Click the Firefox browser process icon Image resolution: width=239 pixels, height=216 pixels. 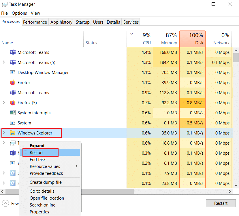click(x=12, y=82)
